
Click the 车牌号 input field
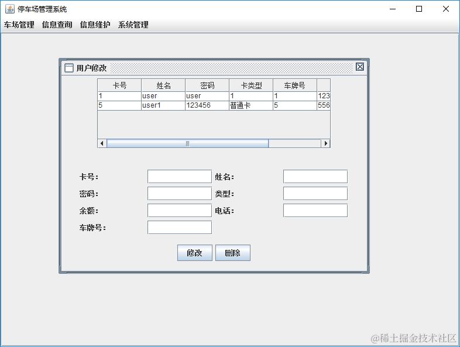click(180, 228)
